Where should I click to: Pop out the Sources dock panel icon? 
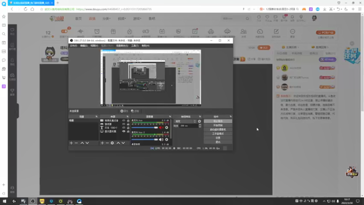(x=127, y=117)
